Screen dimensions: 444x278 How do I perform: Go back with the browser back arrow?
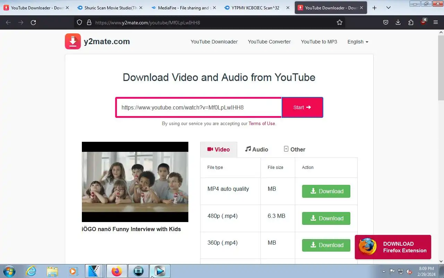pyautogui.click(x=8, y=23)
